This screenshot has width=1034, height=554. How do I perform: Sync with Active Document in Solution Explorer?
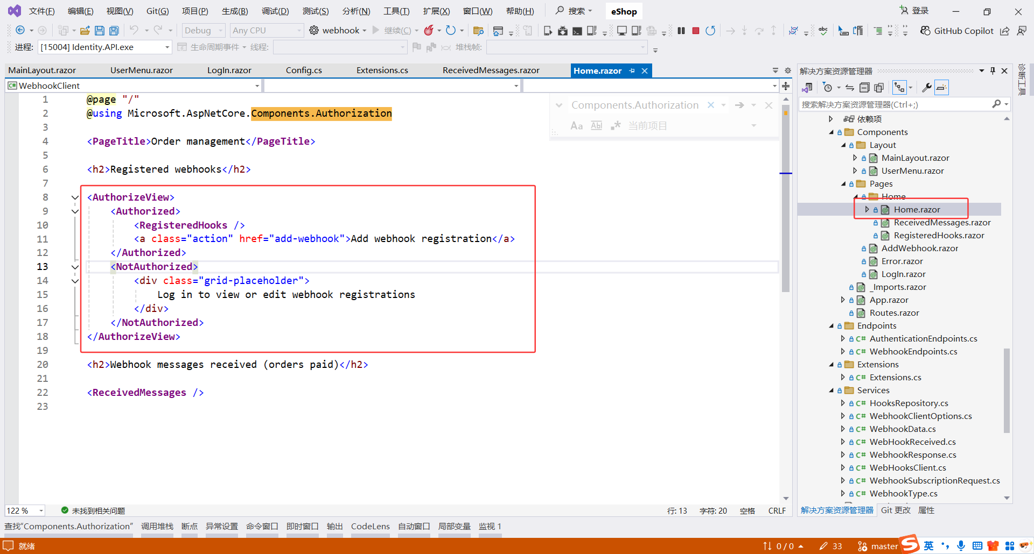pos(850,88)
